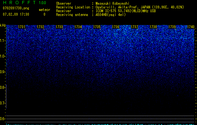Click time marker 1733
The image size is (197, 125).
(59, 27)
